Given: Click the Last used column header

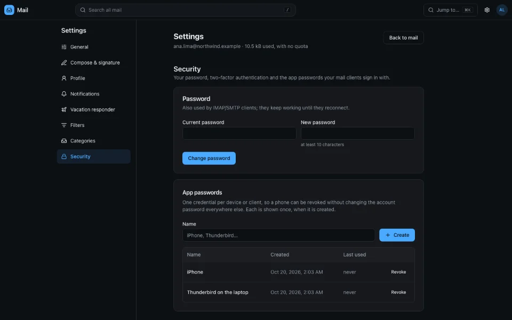Looking at the screenshot, I should coord(355,255).
